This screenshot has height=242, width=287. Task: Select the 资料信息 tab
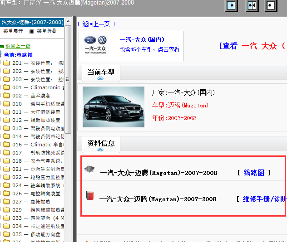click(101, 144)
